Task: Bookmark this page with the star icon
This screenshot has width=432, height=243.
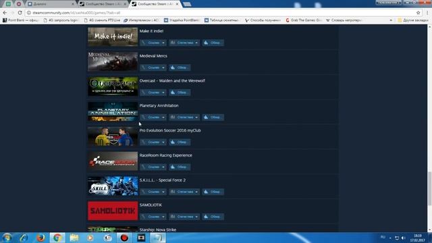Action: point(418,13)
